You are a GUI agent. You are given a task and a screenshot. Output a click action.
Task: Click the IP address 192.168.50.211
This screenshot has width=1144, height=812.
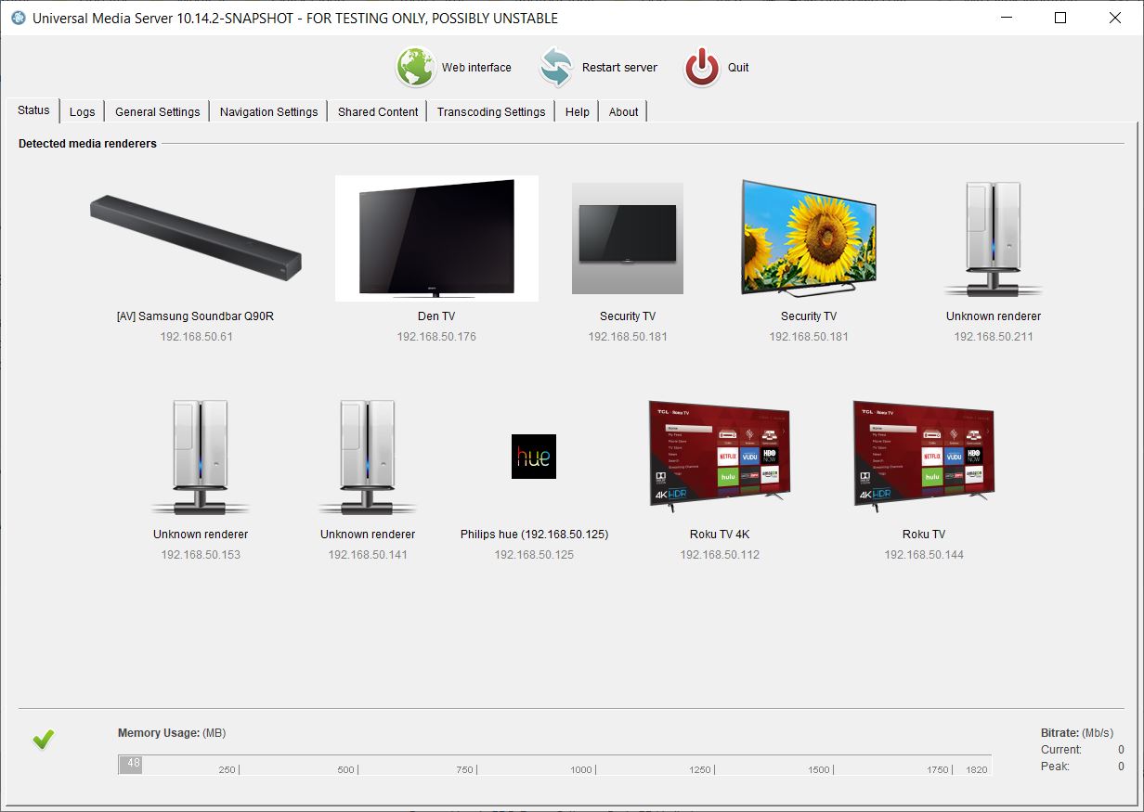pyautogui.click(x=994, y=337)
